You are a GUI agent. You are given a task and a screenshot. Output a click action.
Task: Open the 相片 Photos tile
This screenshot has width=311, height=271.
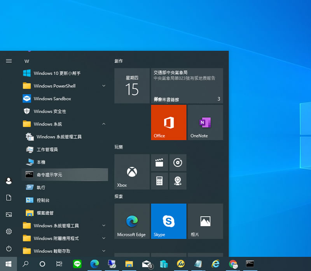click(x=205, y=221)
